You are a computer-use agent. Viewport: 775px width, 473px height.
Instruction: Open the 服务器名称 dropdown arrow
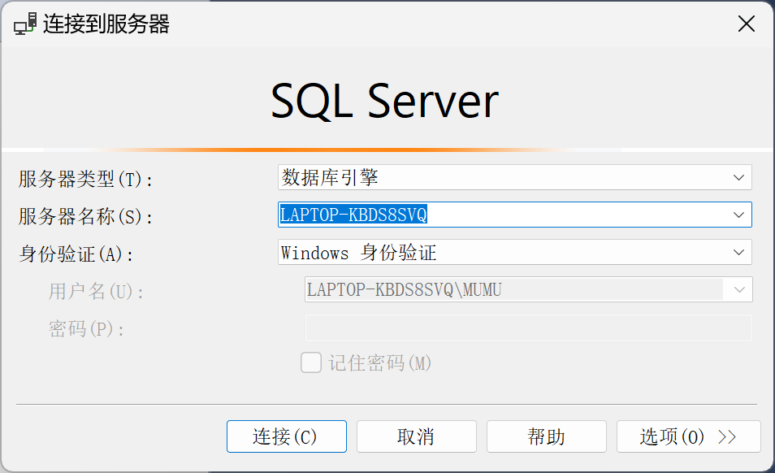[x=738, y=215]
